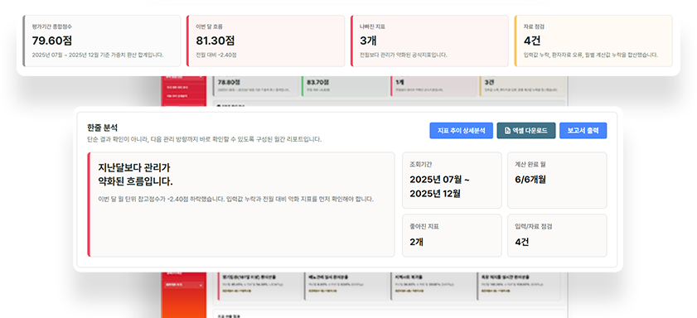Click the 나빠진 지표 3개 card

[x=429, y=41]
